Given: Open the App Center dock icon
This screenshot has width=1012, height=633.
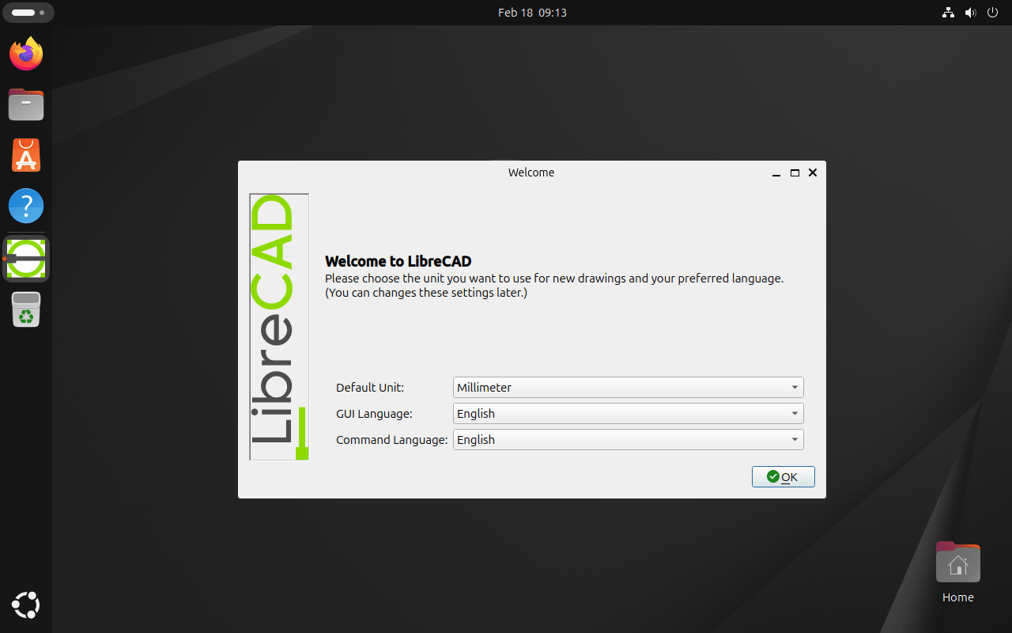Looking at the screenshot, I should [26, 155].
